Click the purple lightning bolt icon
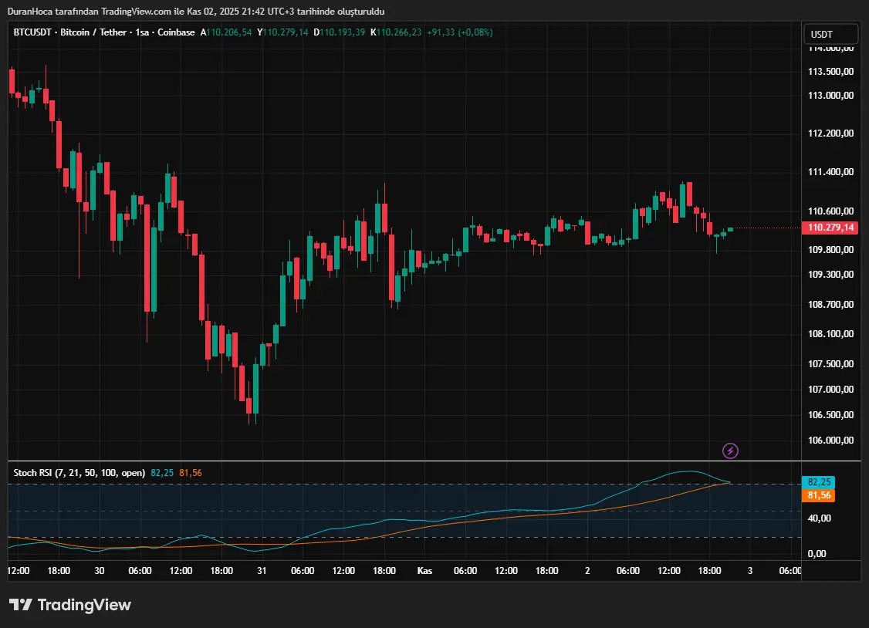The height and width of the screenshot is (628, 869). [x=730, y=451]
